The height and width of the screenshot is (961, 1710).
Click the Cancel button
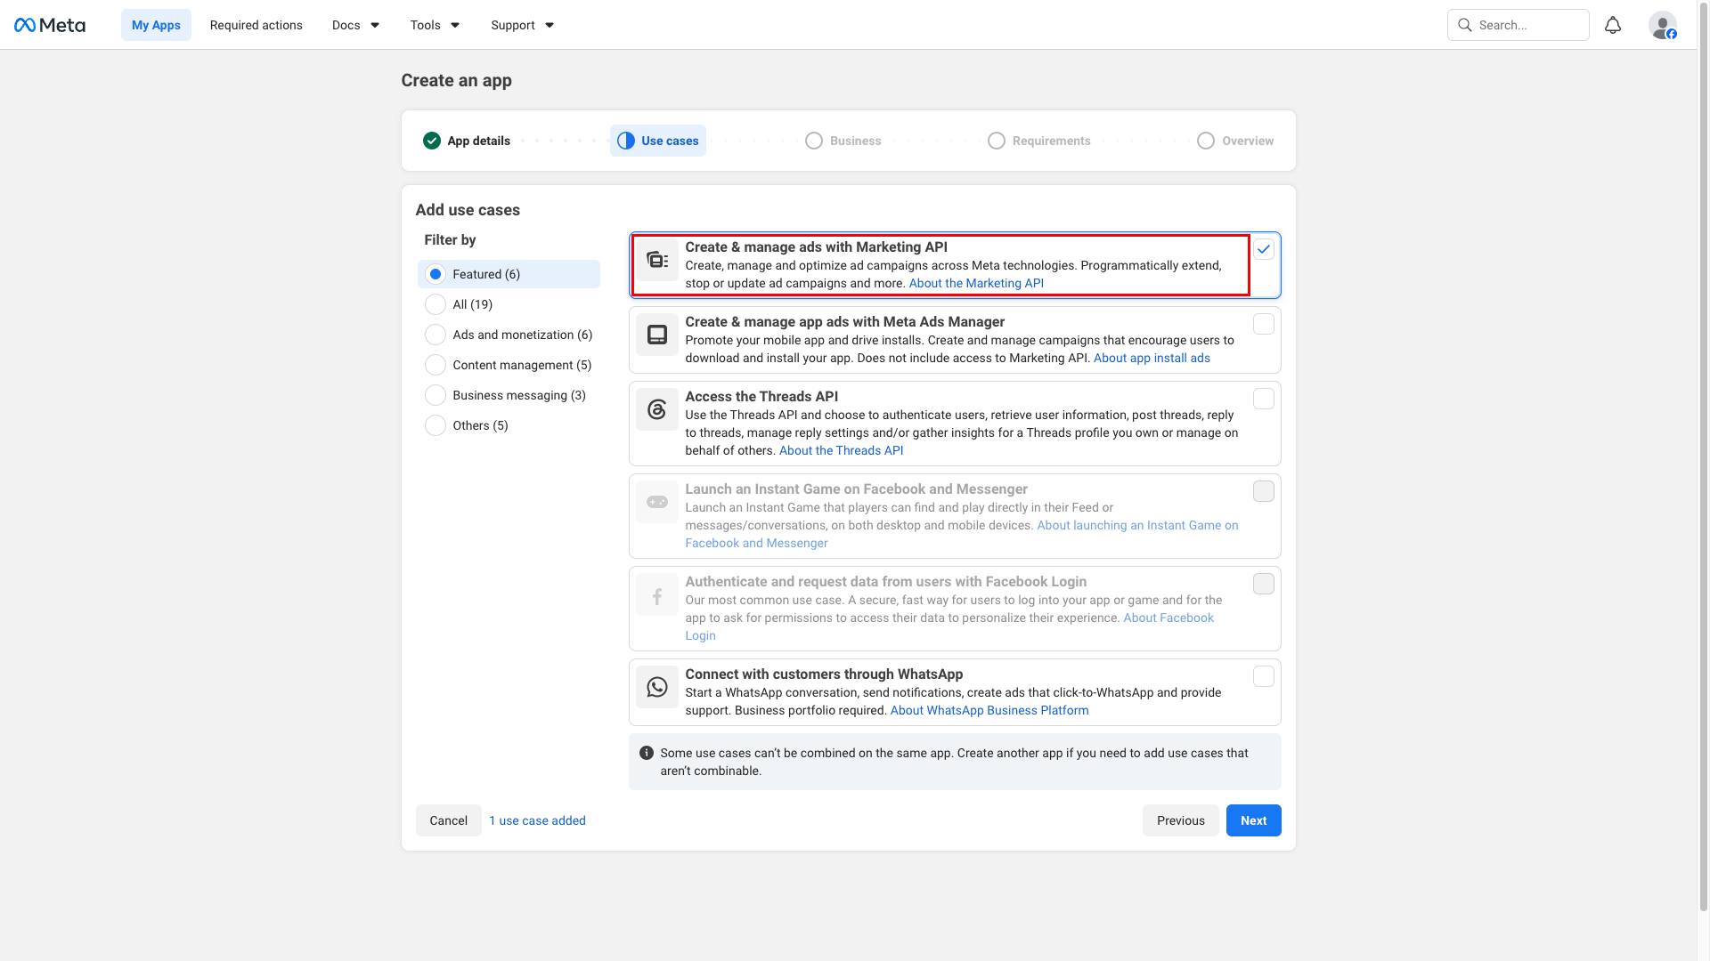click(448, 820)
